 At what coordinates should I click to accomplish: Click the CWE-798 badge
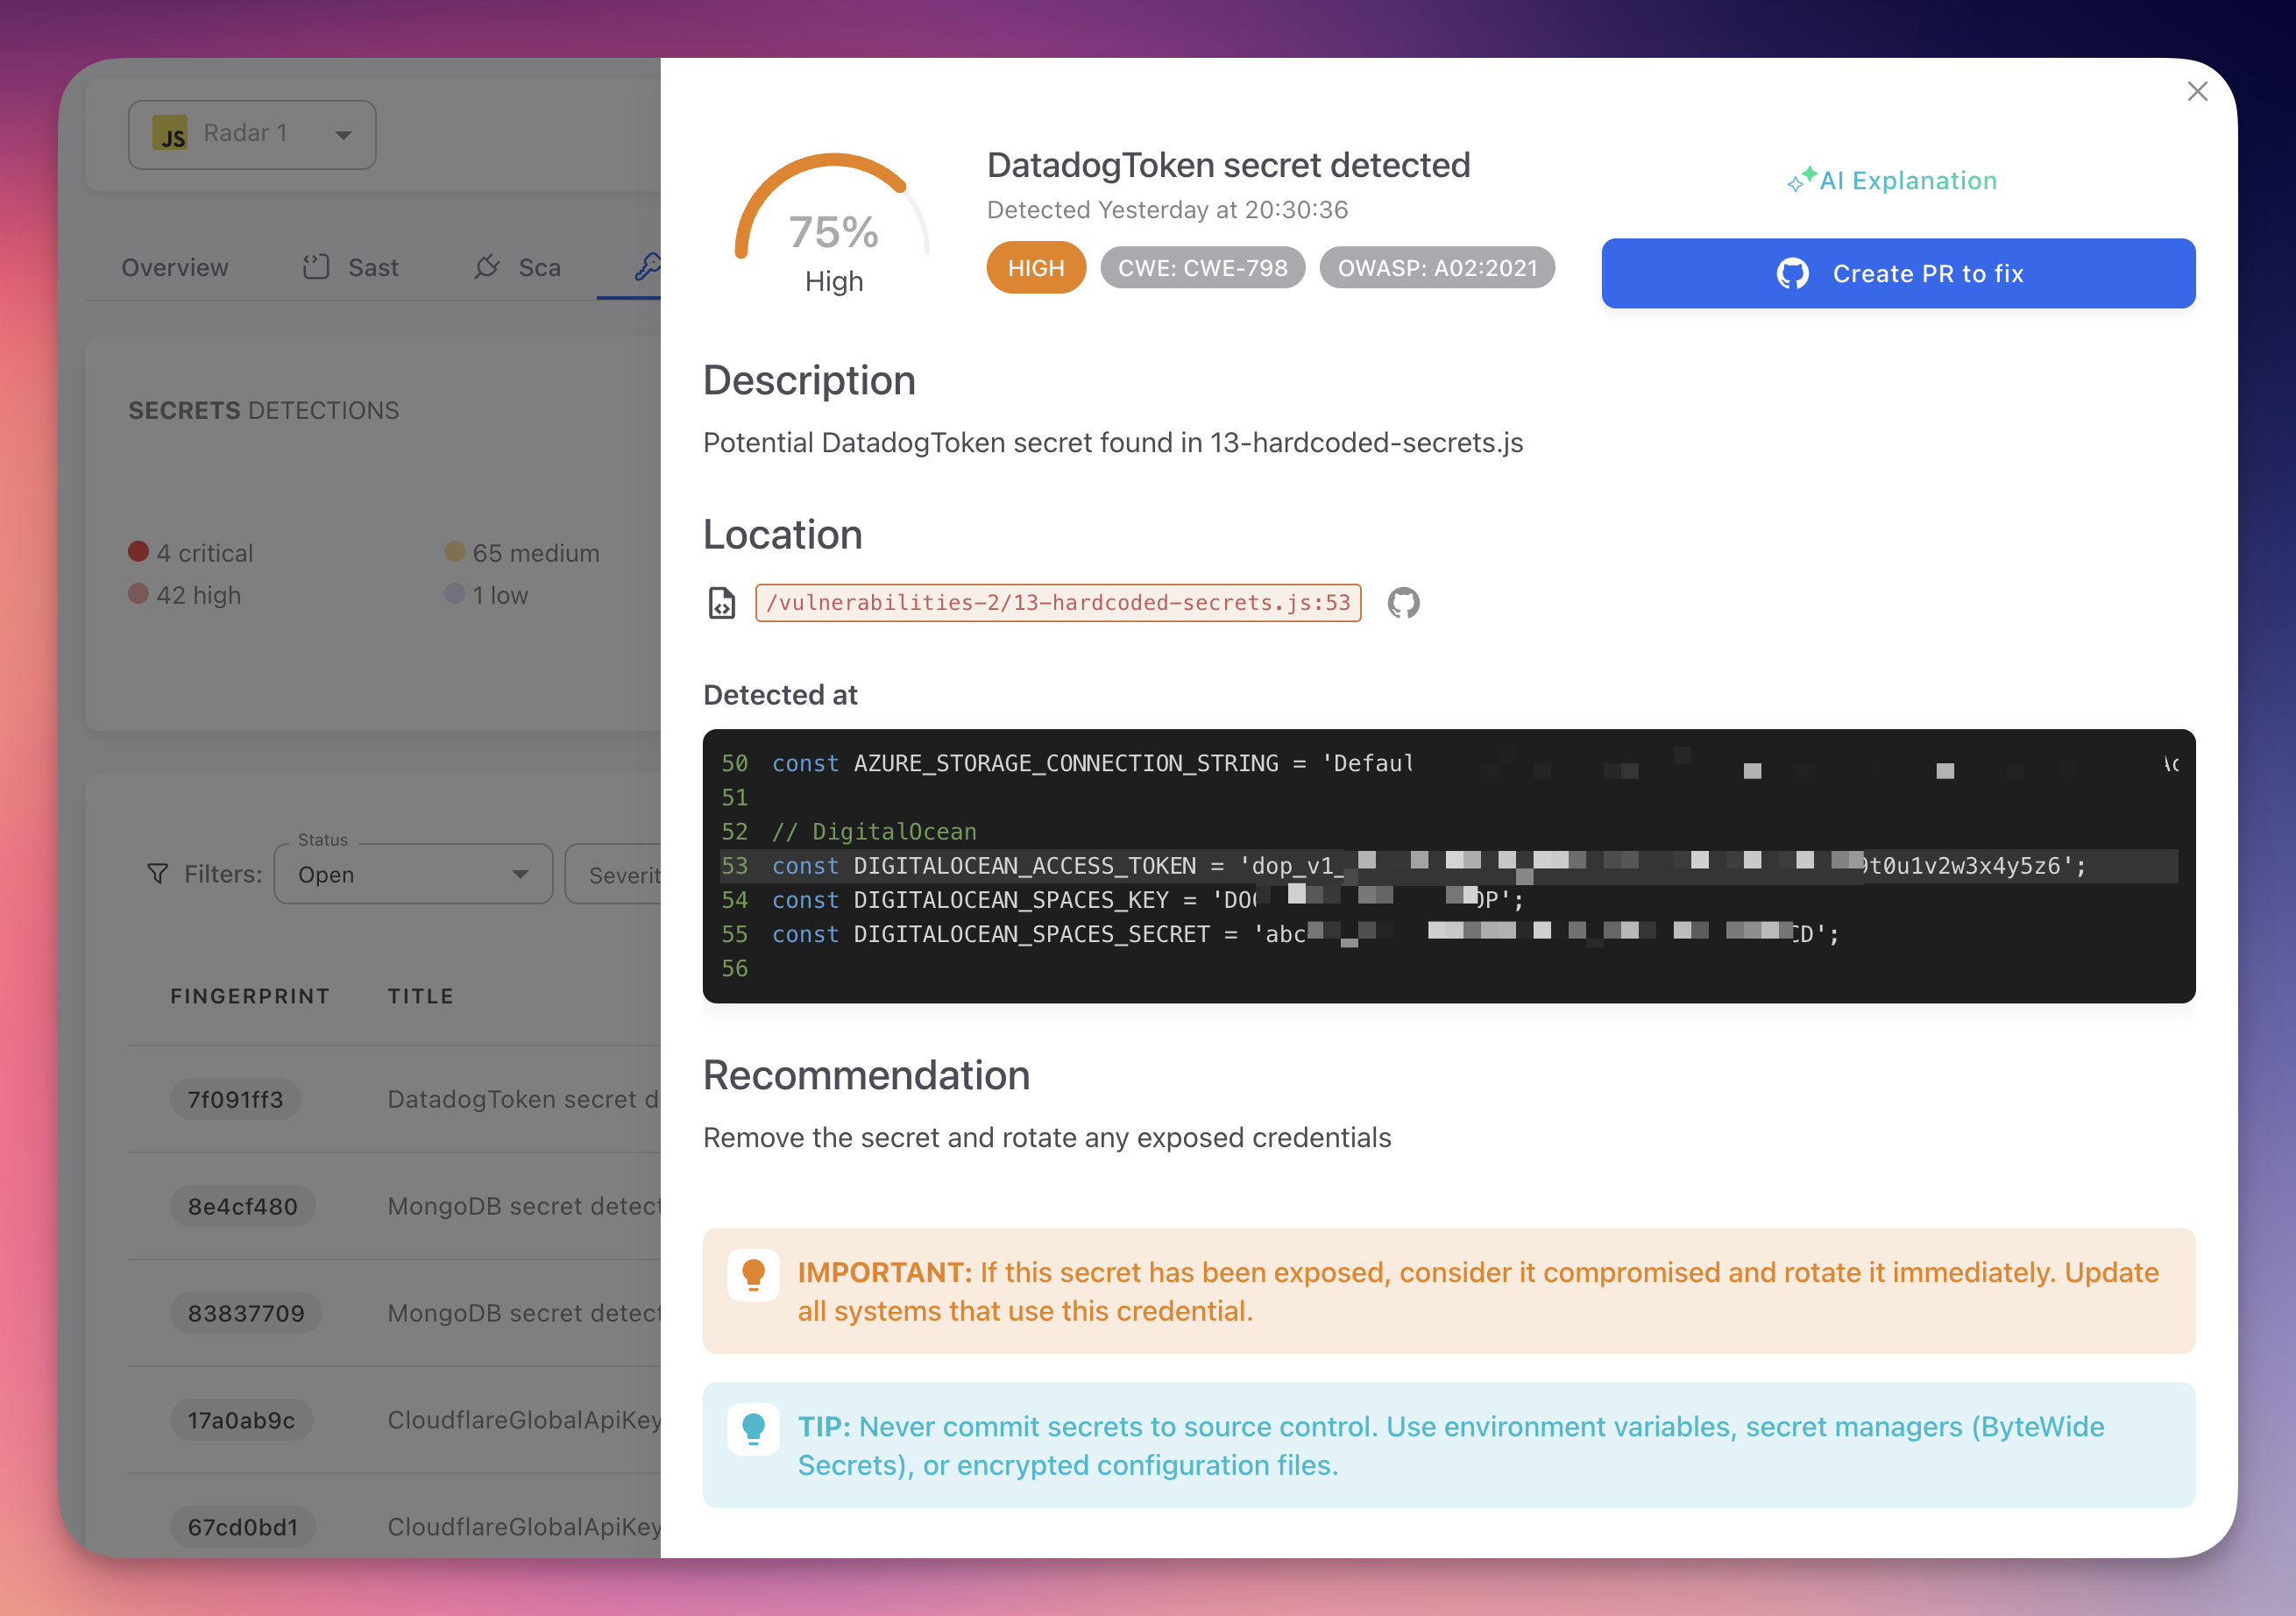point(1202,267)
